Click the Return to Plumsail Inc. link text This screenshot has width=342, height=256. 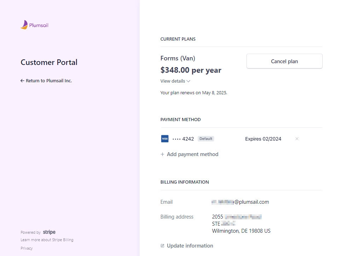[49, 81]
